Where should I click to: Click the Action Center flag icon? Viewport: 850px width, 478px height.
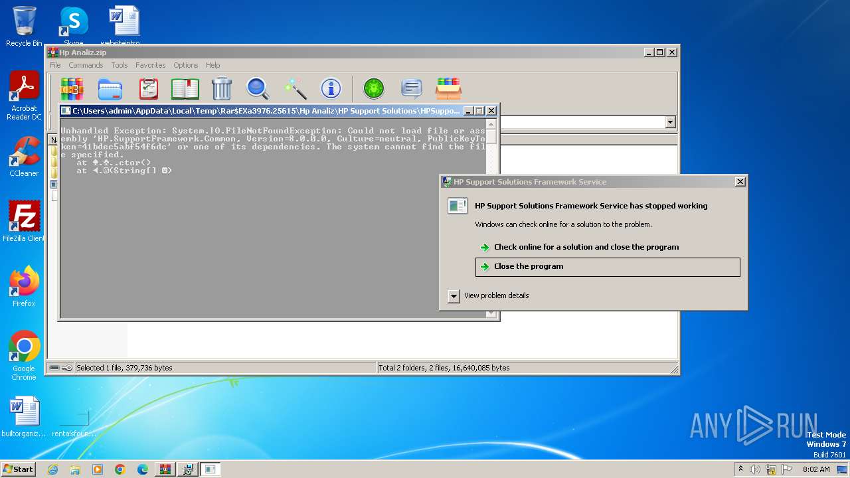point(787,469)
